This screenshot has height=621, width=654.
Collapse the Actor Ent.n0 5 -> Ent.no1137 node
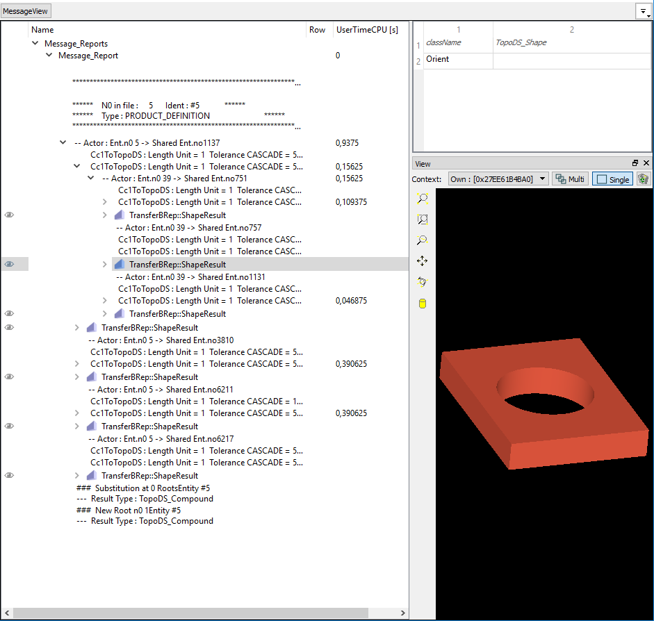[x=63, y=143]
